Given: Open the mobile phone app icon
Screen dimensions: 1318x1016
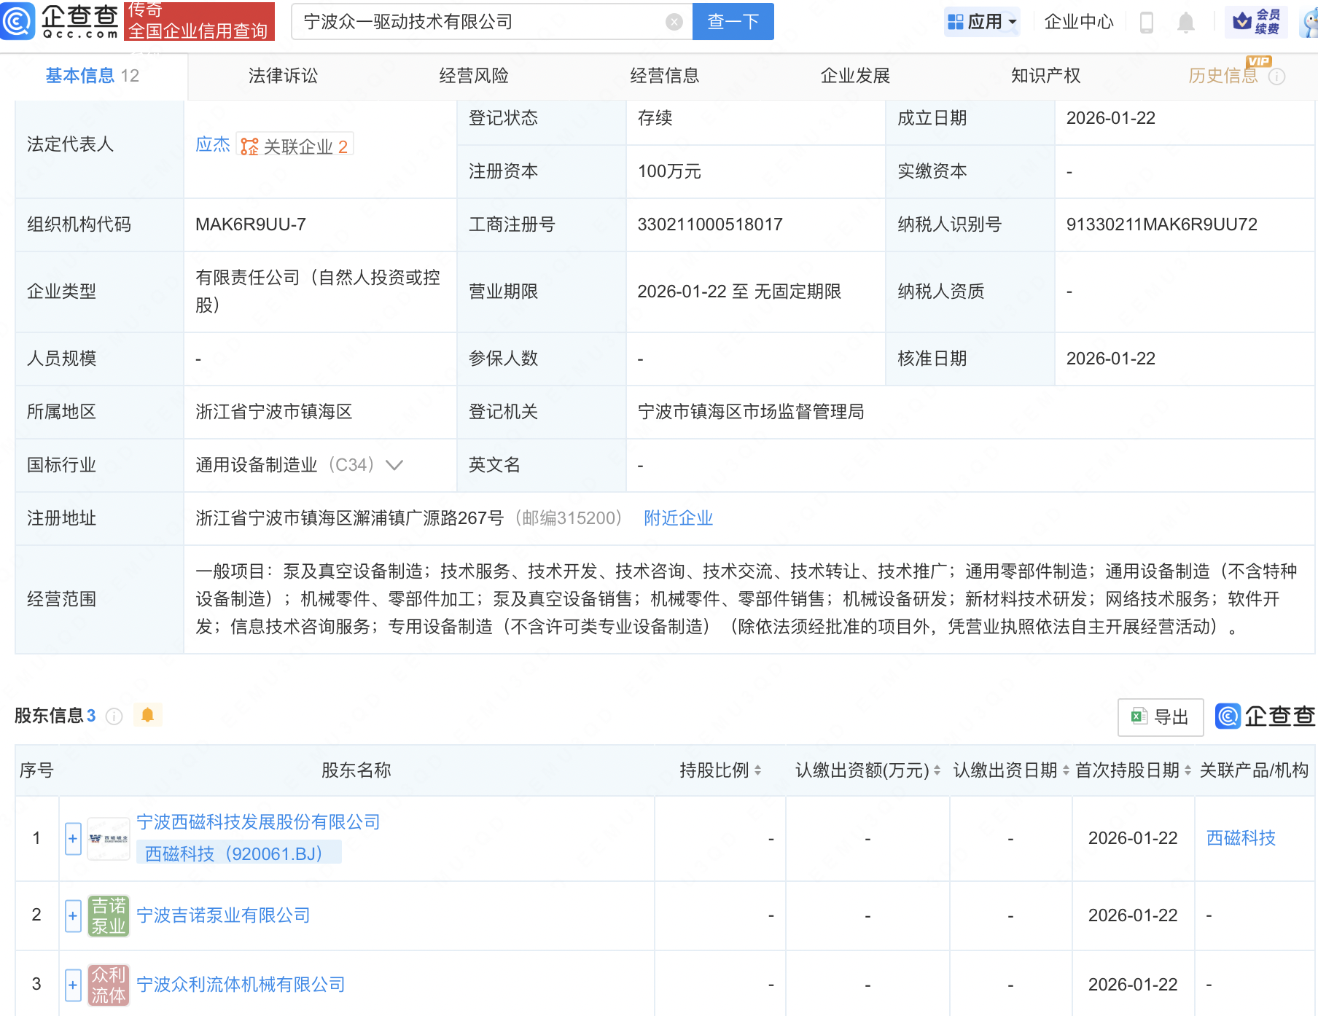Looking at the screenshot, I should [1146, 23].
